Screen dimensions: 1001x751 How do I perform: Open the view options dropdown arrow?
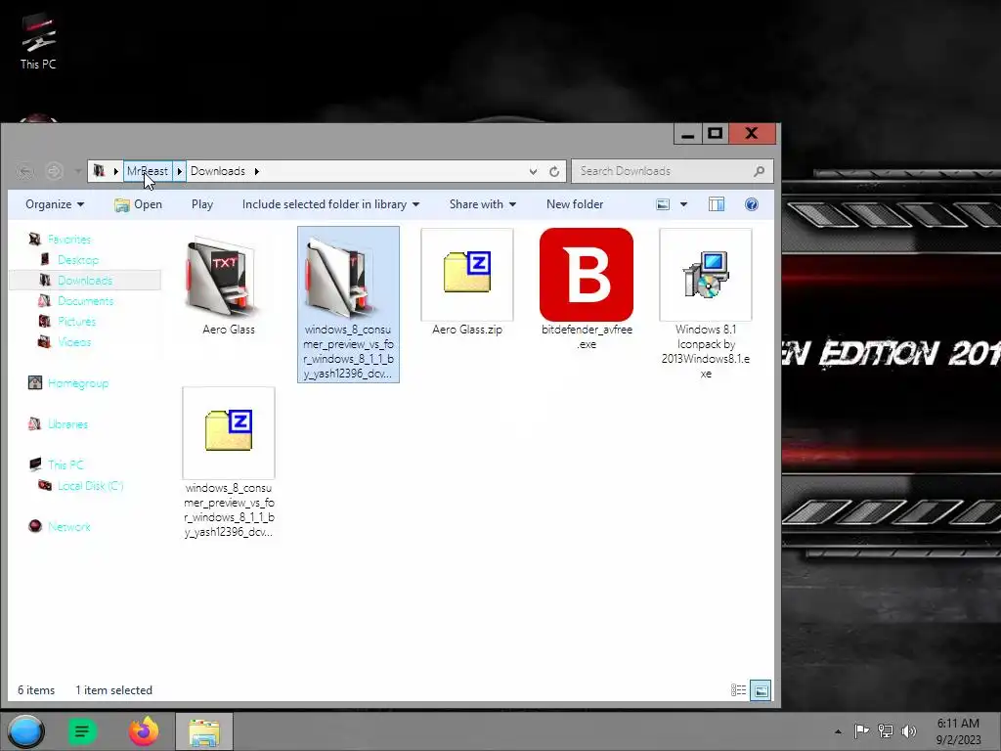pos(683,204)
